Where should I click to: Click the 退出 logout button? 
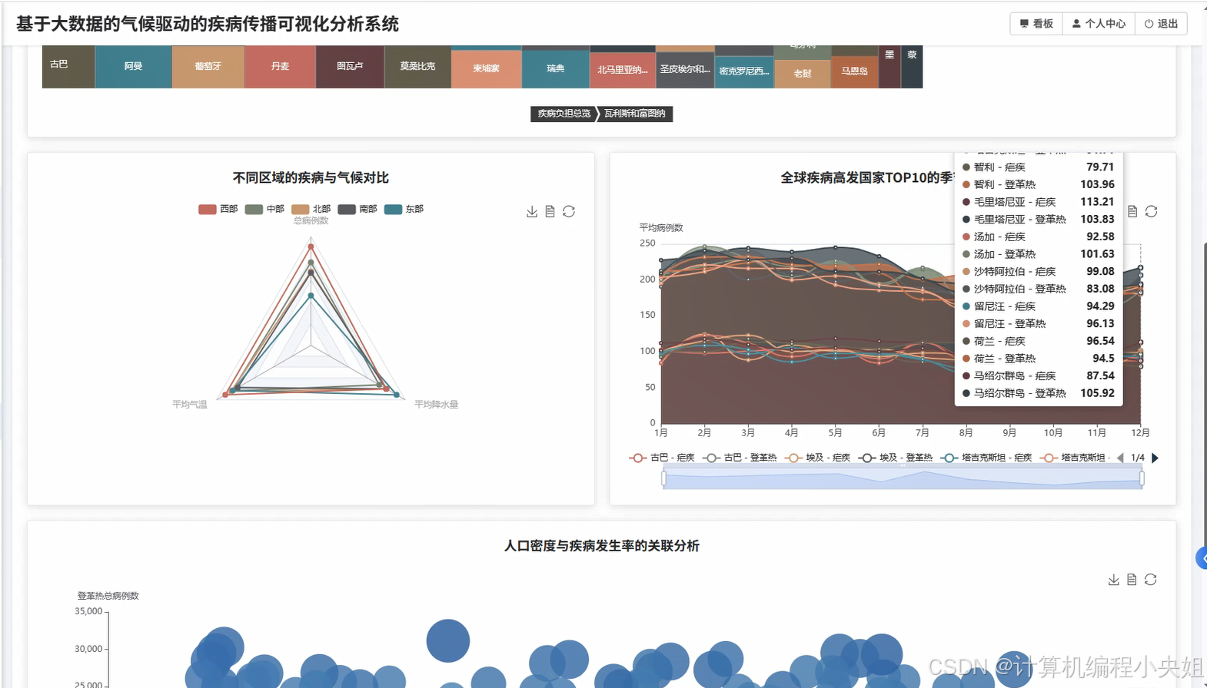1161,24
